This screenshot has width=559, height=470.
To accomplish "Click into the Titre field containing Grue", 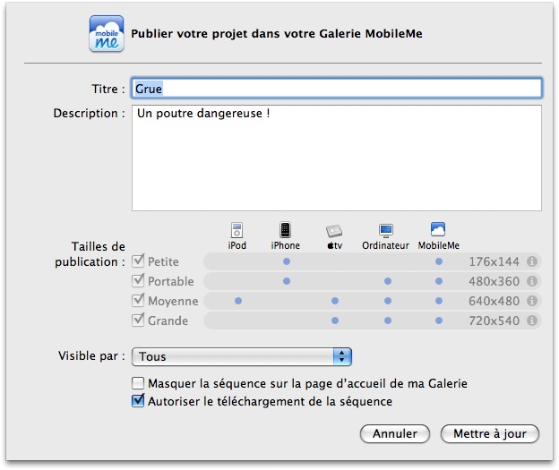I will tap(337, 88).
